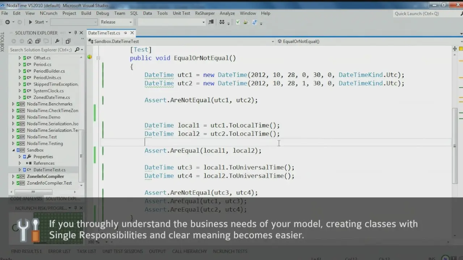Expand the Properties node under Sandbox
This screenshot has height=260, width=463.
tap(20, 157)
